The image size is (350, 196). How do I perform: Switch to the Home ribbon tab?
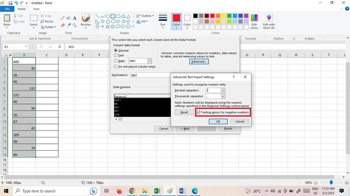pos(22,9)
